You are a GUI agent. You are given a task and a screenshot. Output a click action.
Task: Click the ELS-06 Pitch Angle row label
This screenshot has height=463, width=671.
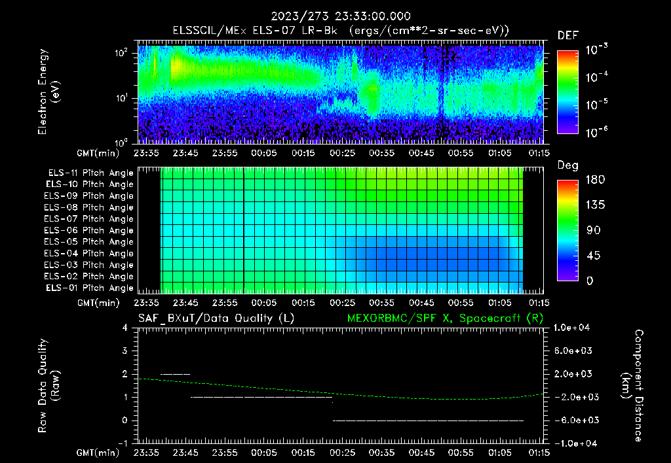pyautogui.click(x=88, y=231)
